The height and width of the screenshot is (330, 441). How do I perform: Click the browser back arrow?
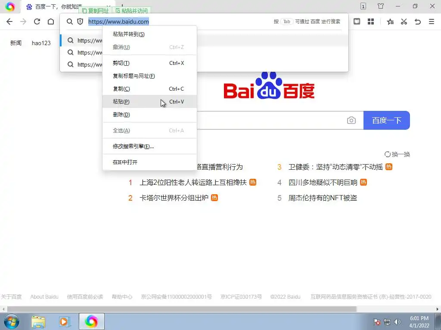(9, 21)
